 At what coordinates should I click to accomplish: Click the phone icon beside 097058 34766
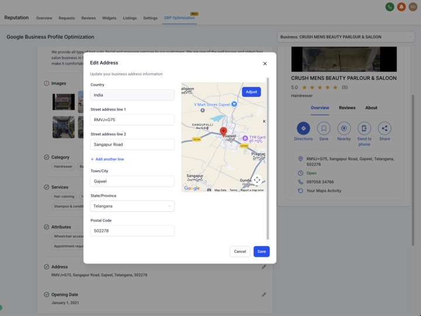coord(301,182)
